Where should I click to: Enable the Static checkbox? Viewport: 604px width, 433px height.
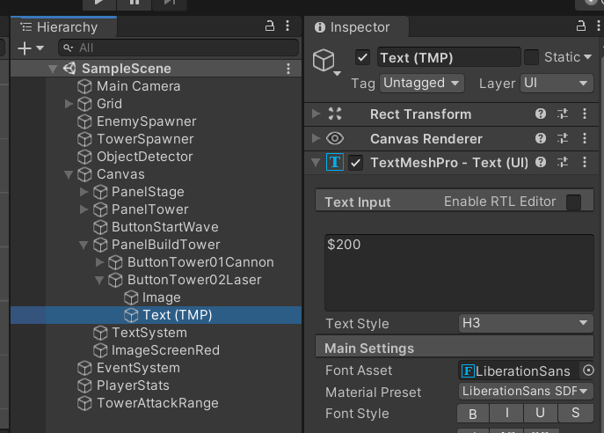(531, 58)
